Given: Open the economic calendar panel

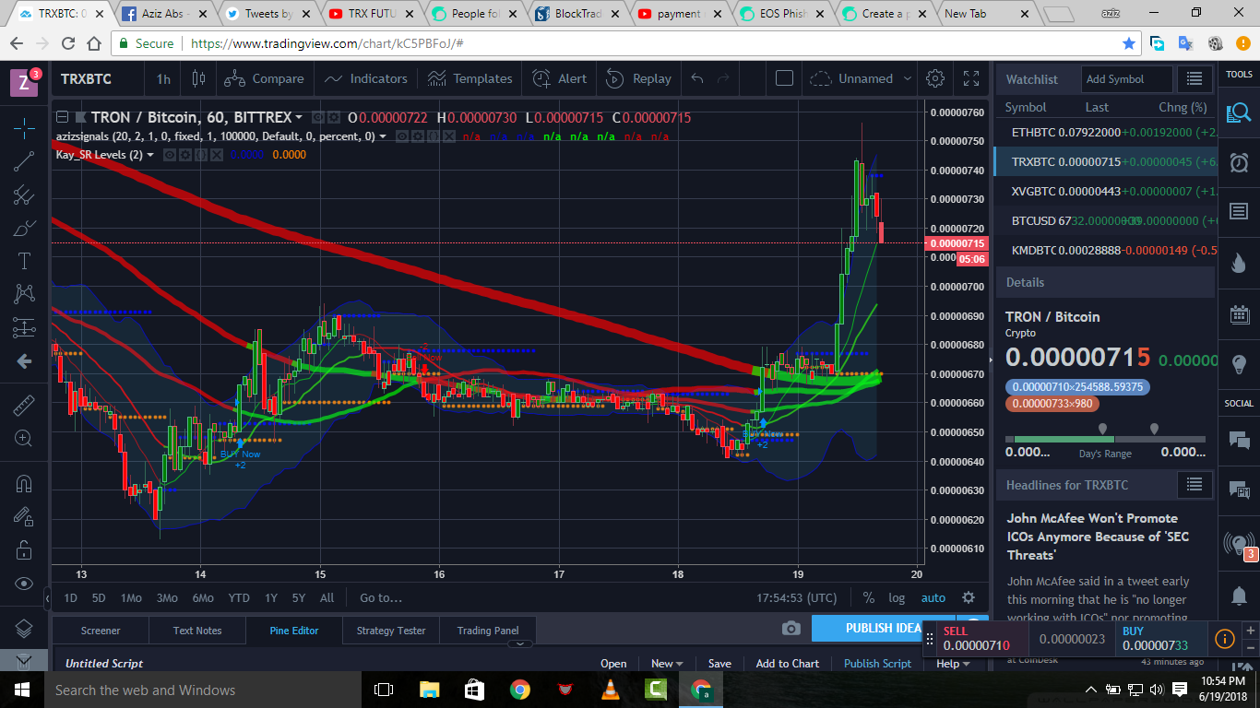Looking at the screenshot, I should tap(1239, 313).
